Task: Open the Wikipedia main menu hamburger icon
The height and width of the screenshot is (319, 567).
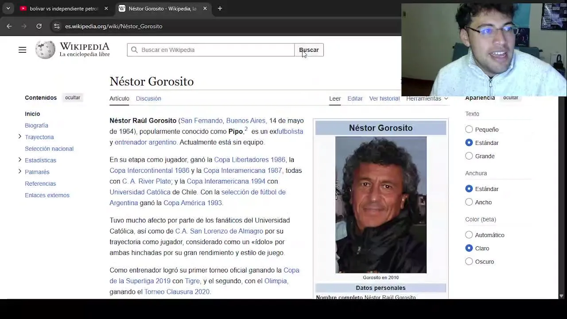Action: pyautogui.click(x=22, y=50)
